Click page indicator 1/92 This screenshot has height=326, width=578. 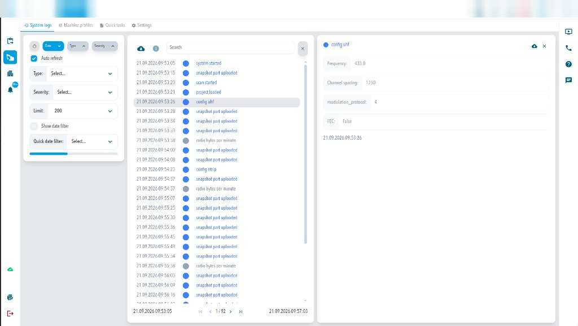(221, 311)
